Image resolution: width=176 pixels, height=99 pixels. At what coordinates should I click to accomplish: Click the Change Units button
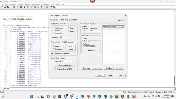point(121,20)
